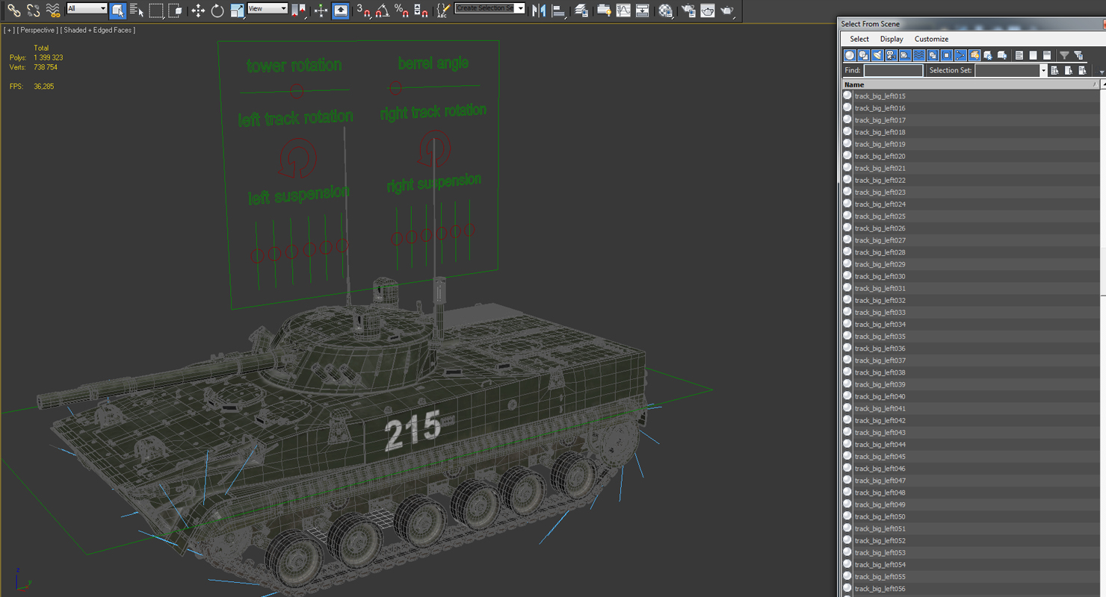Screen dimensions: 1106x597
Task: Select track_big_left050 in the list
Action: click(x=970, y=516)
